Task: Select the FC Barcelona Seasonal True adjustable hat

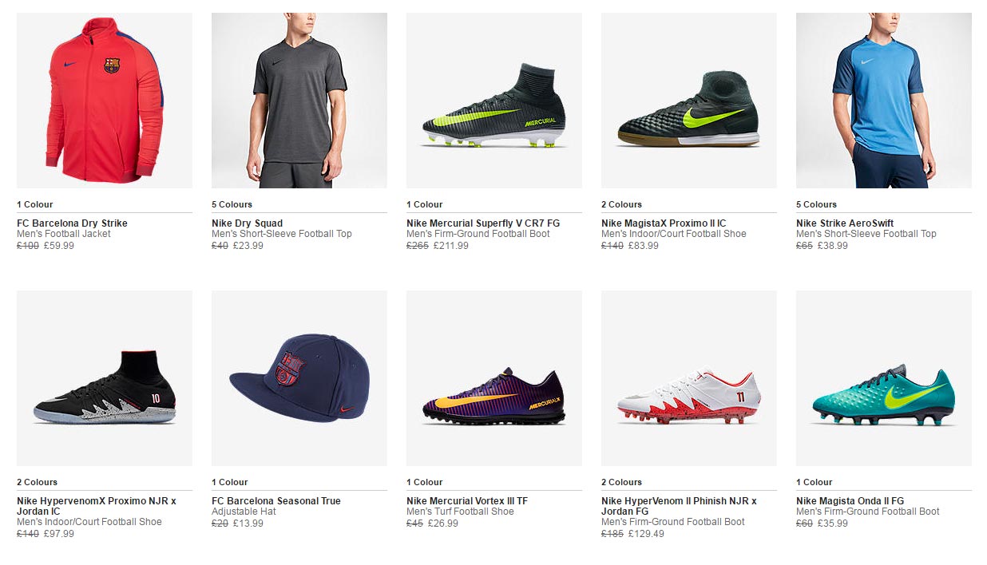Action: 275,500
